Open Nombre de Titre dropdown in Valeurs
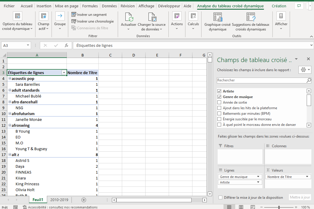 pos(307,177)
